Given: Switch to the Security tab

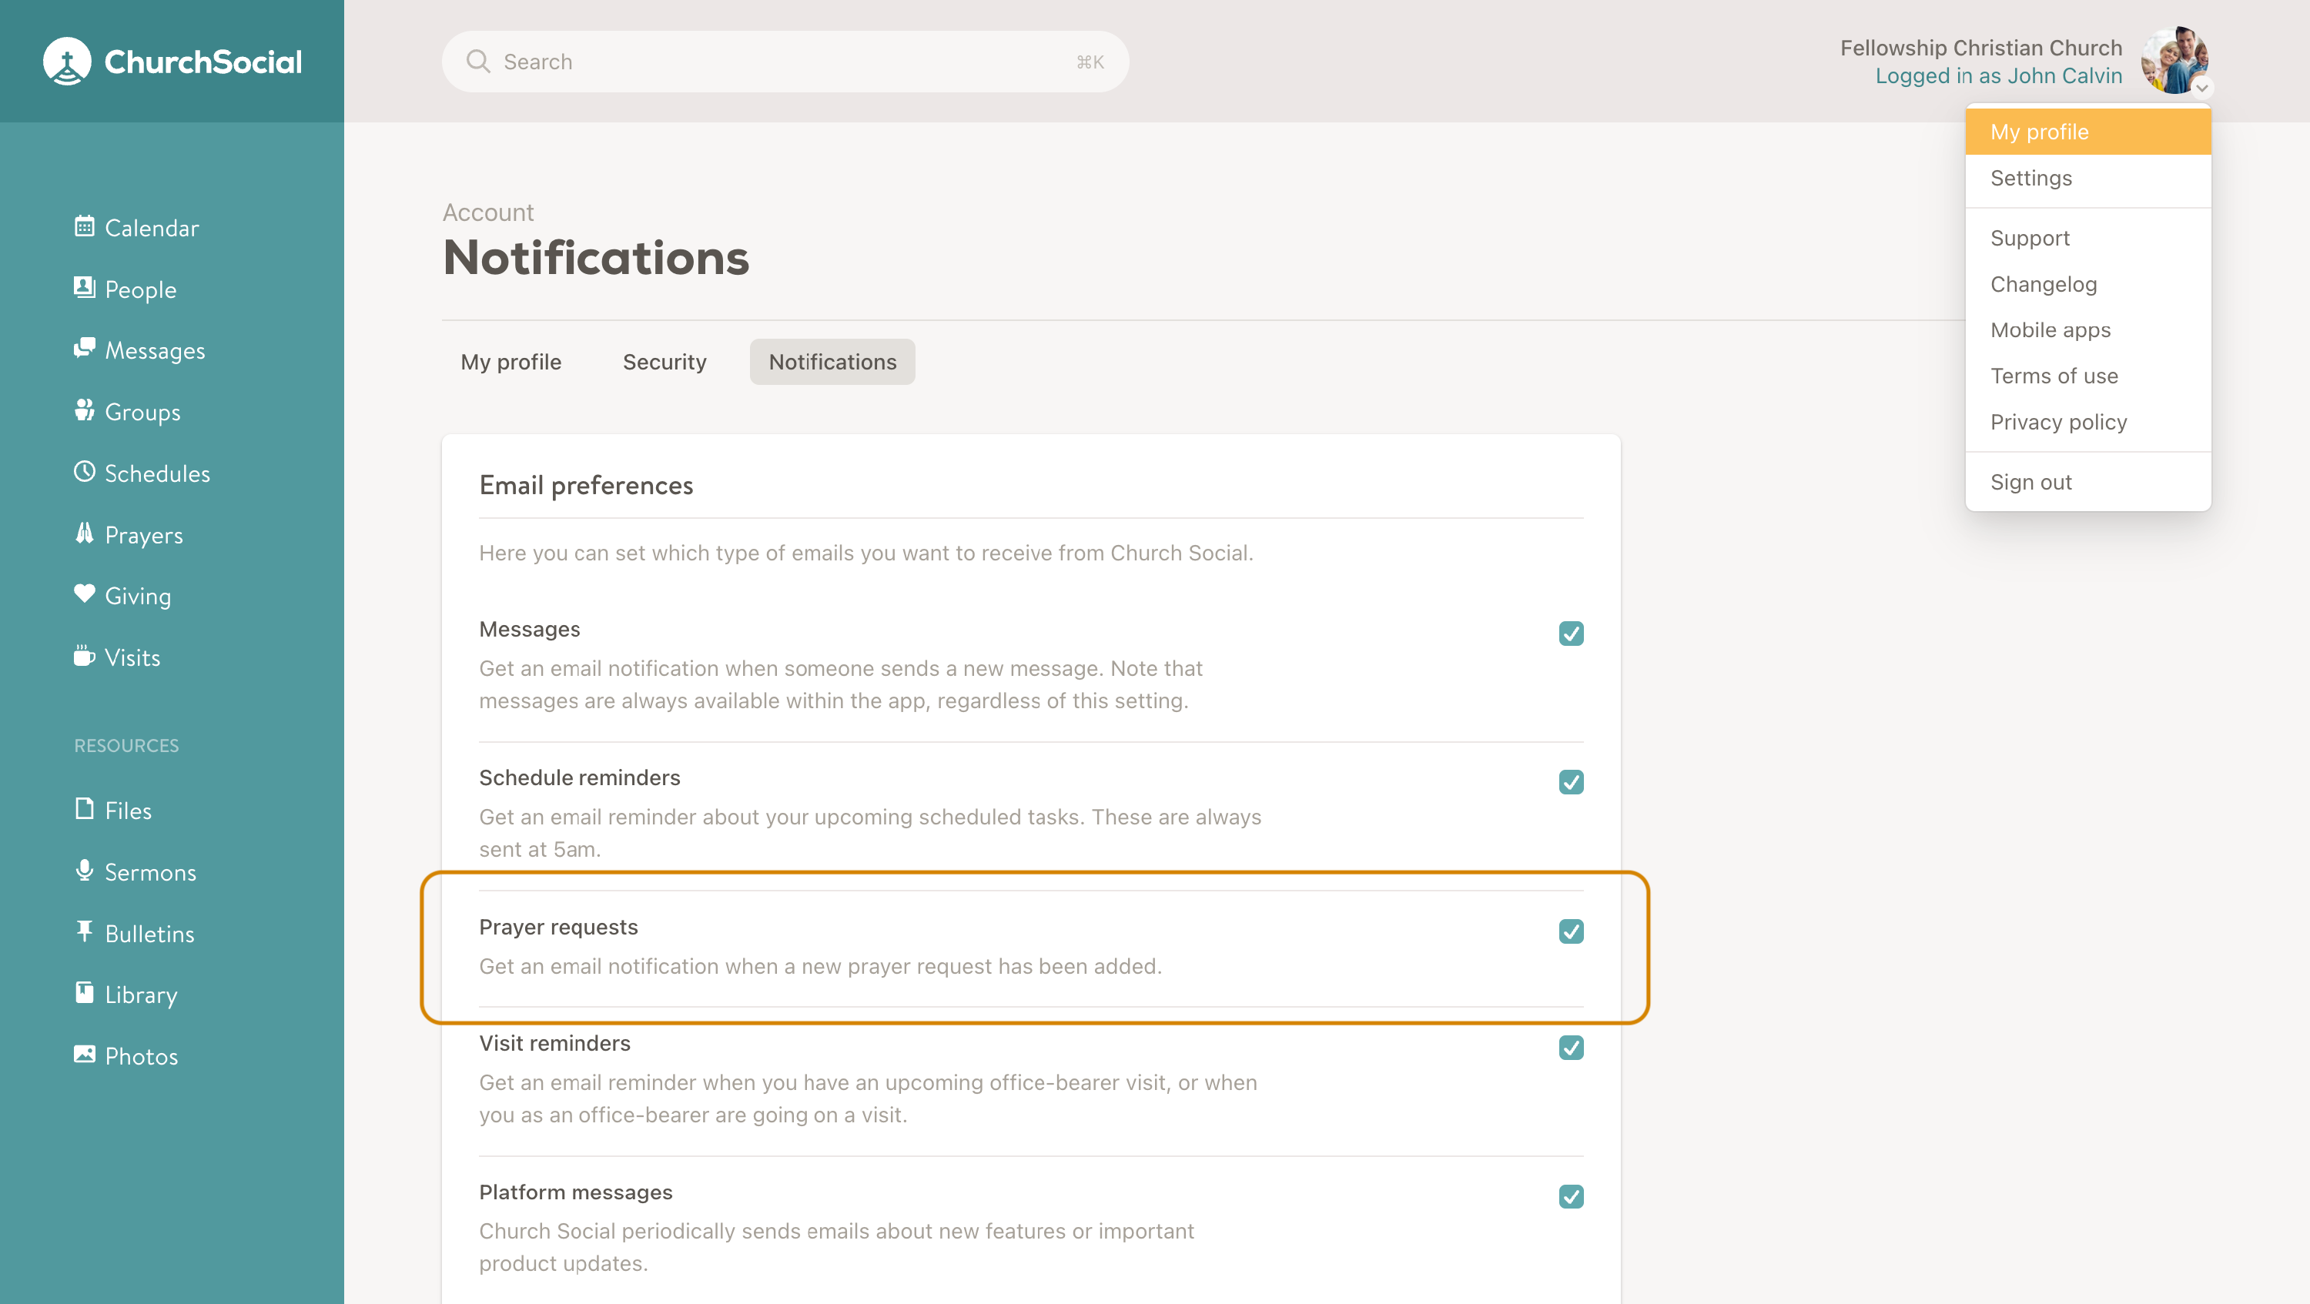Looking at the screenshot, I should click(665, 362).
